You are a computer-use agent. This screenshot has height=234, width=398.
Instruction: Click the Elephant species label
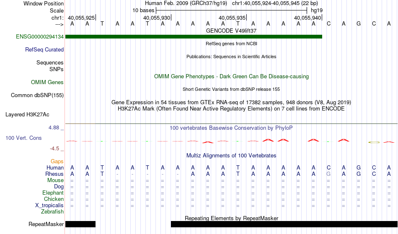(53, 193)
